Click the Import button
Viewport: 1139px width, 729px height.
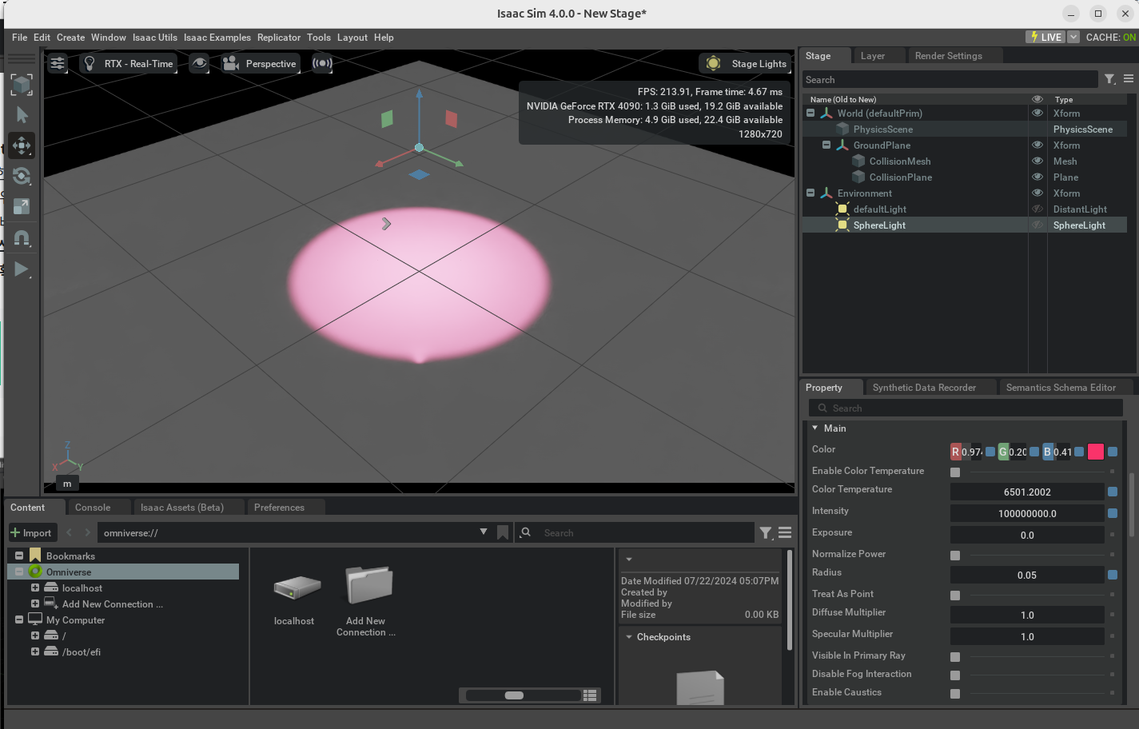30,533
